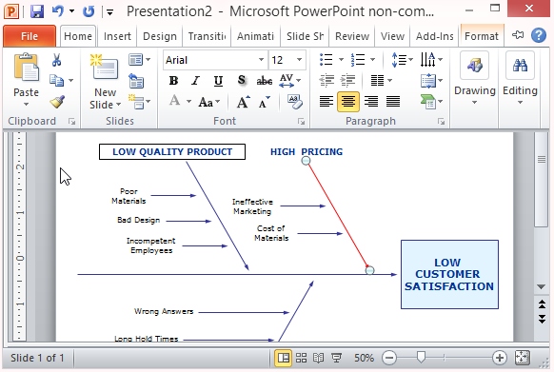
Task: Click the Format Painter brush icon
Action: pyautogui.click(x=57, y=102)
